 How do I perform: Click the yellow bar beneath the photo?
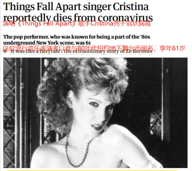92,170
